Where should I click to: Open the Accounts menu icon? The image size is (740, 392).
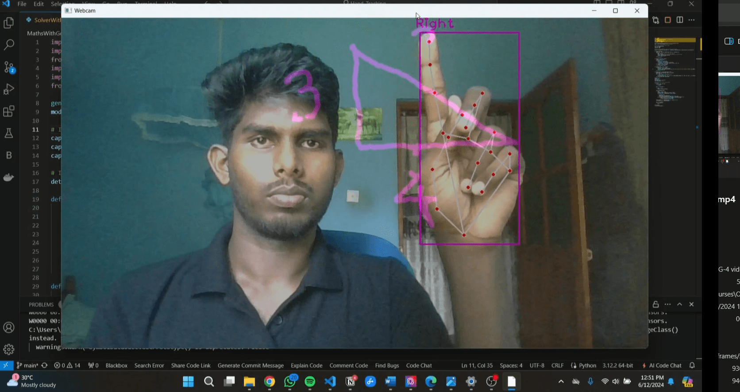tap(9, 328)
